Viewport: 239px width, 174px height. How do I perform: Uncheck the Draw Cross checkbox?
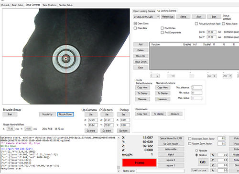135,23
